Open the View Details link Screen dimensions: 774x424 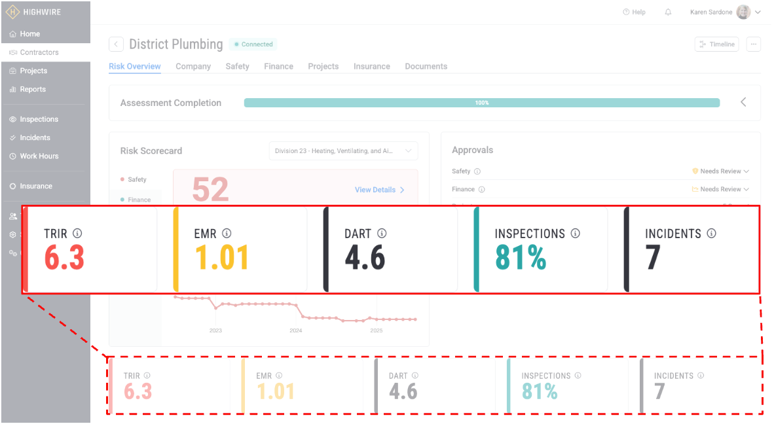(379, 190)
